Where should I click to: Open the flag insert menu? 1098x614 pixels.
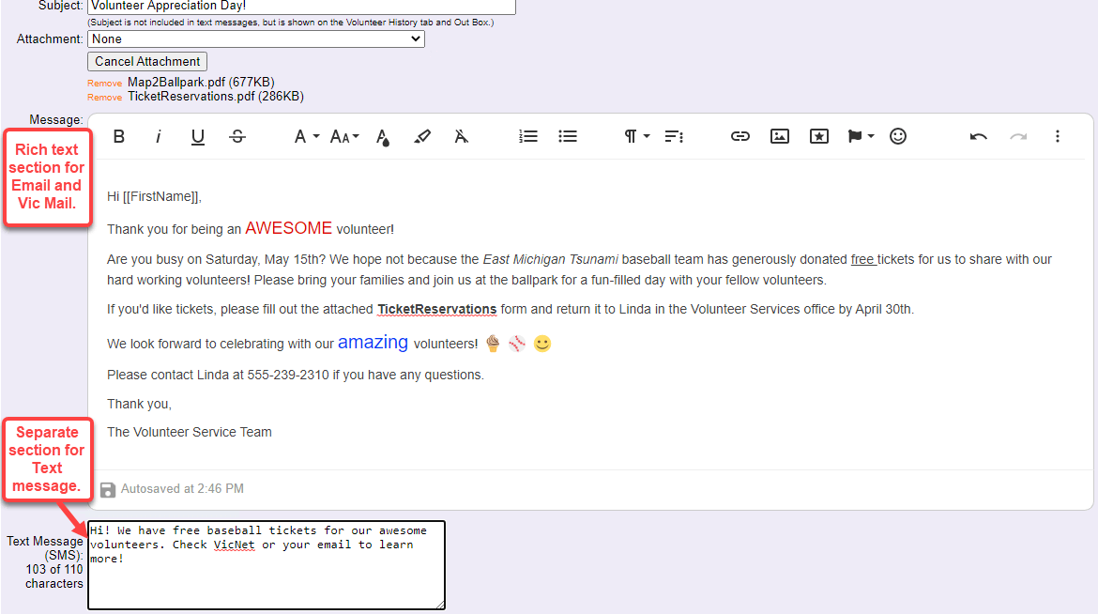857,136
